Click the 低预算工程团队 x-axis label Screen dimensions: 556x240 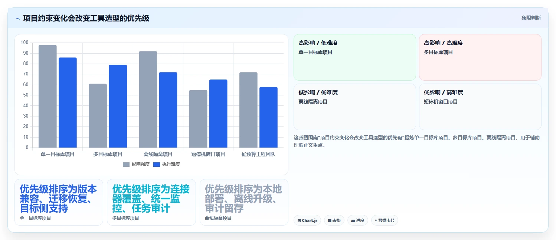coord(258,154)
